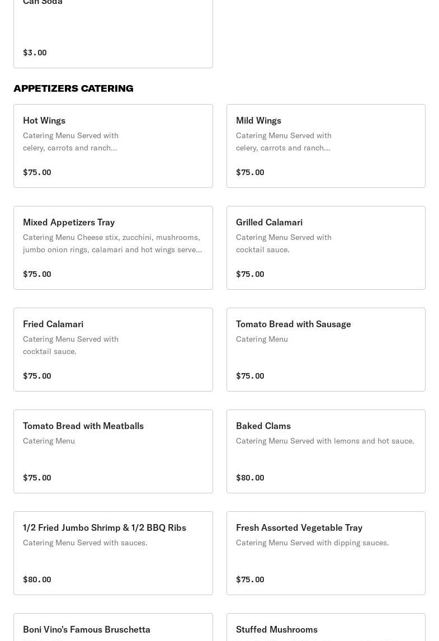This screenshot has height=641, width=439.
Task: Choose the Fresh Assorted Vegetable Tray
Action: [326, 553]
